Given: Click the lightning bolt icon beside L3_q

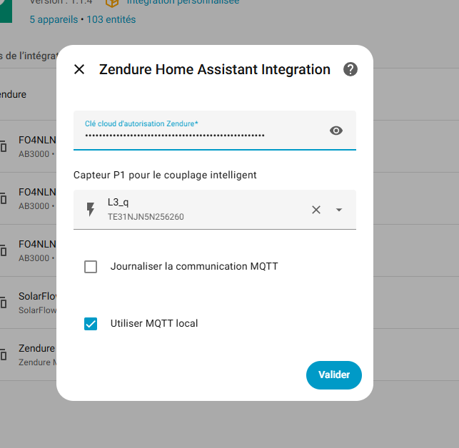Looking at the screenshot, I should 91,210.
